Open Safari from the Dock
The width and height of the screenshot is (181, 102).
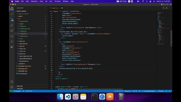pyautogui.click(x=102, y=97)
